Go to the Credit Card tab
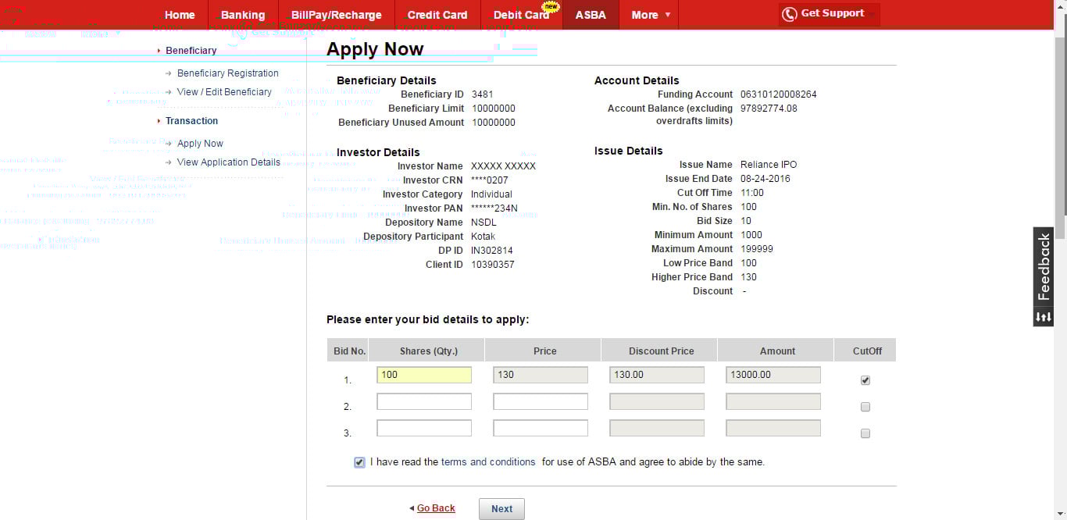The height and width of the screenshot is (520, 1067). click(x=437, y=15)
